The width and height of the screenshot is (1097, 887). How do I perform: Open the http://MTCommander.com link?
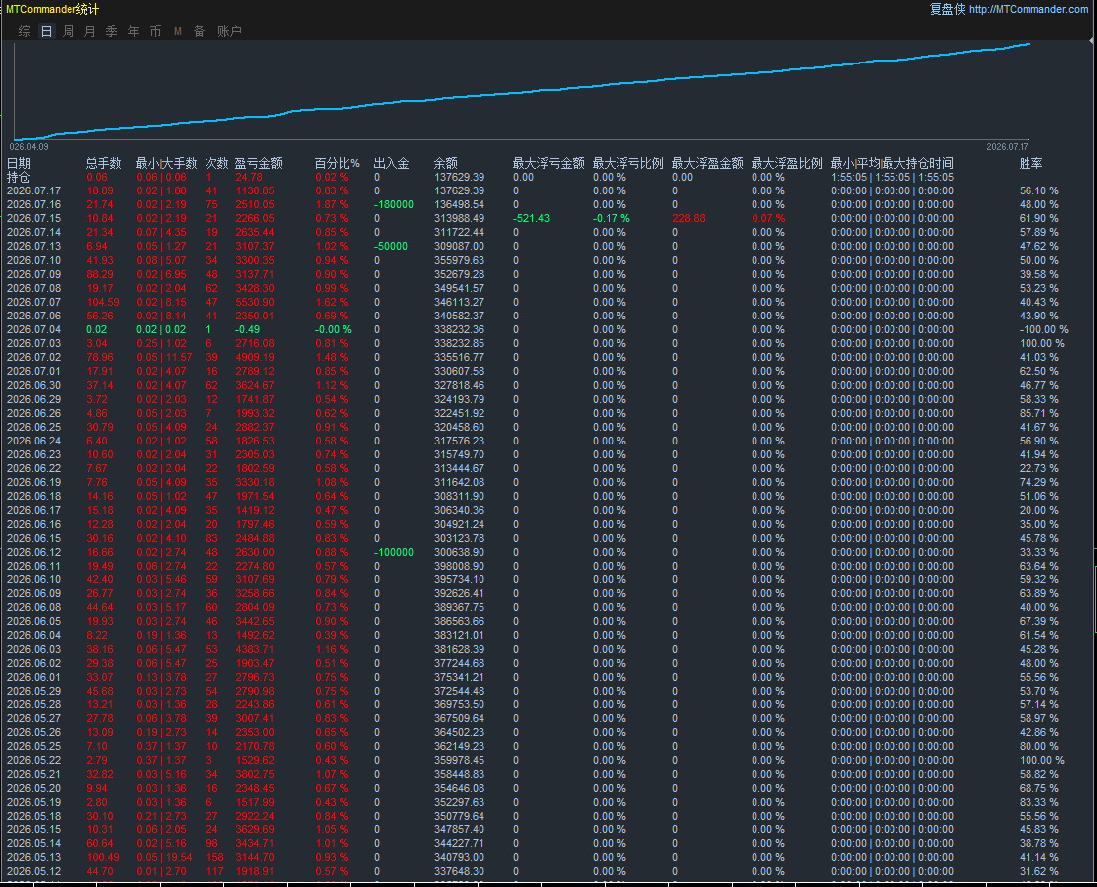pyautogui.click(x=1028, y=9)
